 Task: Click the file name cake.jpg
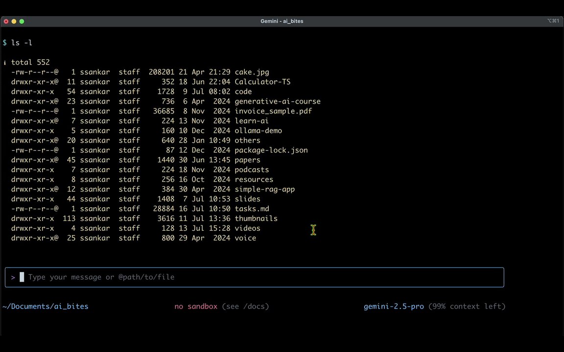pyautogui.click(x=252, y=72)
